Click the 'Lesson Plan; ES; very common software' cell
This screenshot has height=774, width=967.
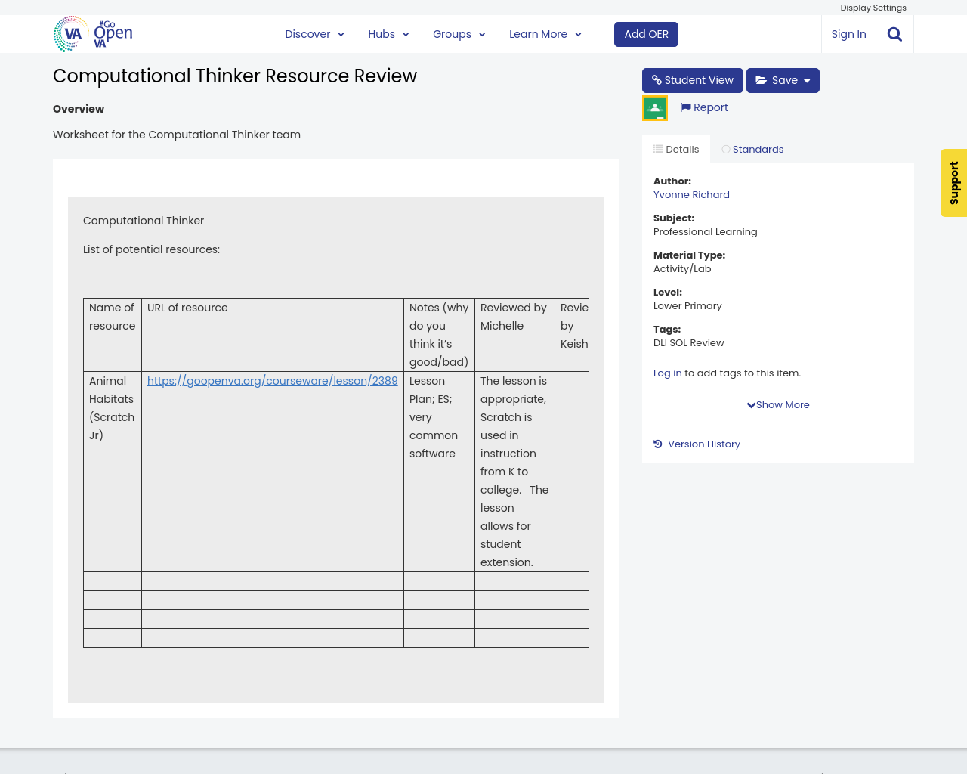[439, 472]
